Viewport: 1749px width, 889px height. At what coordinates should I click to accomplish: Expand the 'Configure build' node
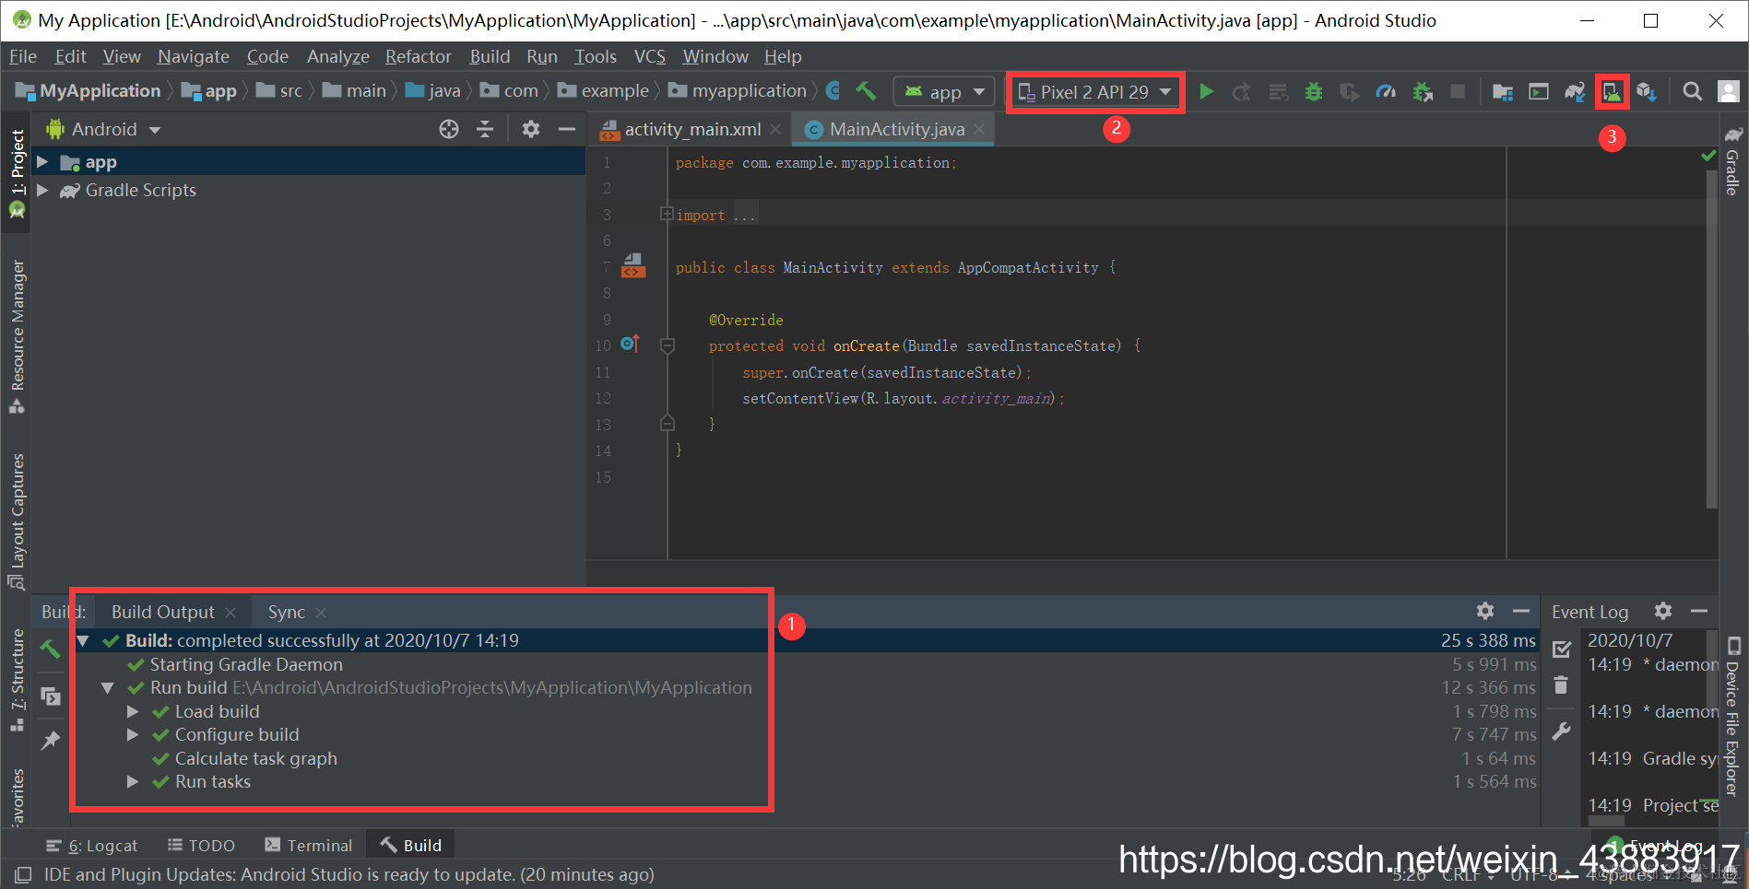coord(133,734)
